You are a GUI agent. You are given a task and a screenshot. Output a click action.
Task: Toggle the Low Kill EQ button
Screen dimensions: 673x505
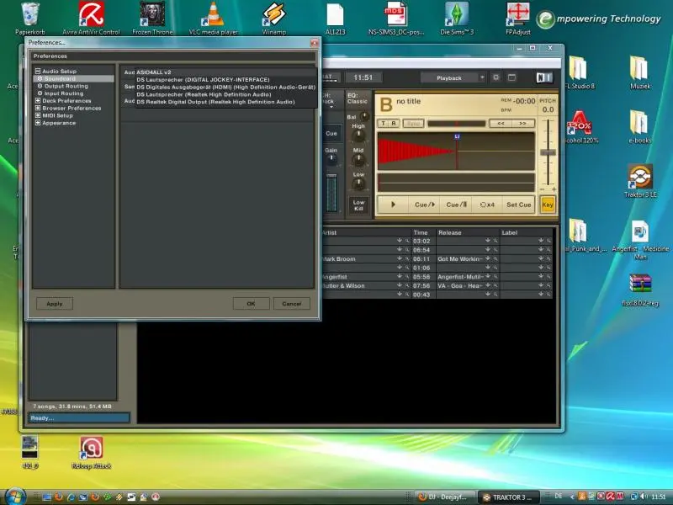coord(359,205)
